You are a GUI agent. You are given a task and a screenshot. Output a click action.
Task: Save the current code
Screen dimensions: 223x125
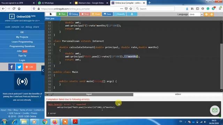[x=107, y=14]
